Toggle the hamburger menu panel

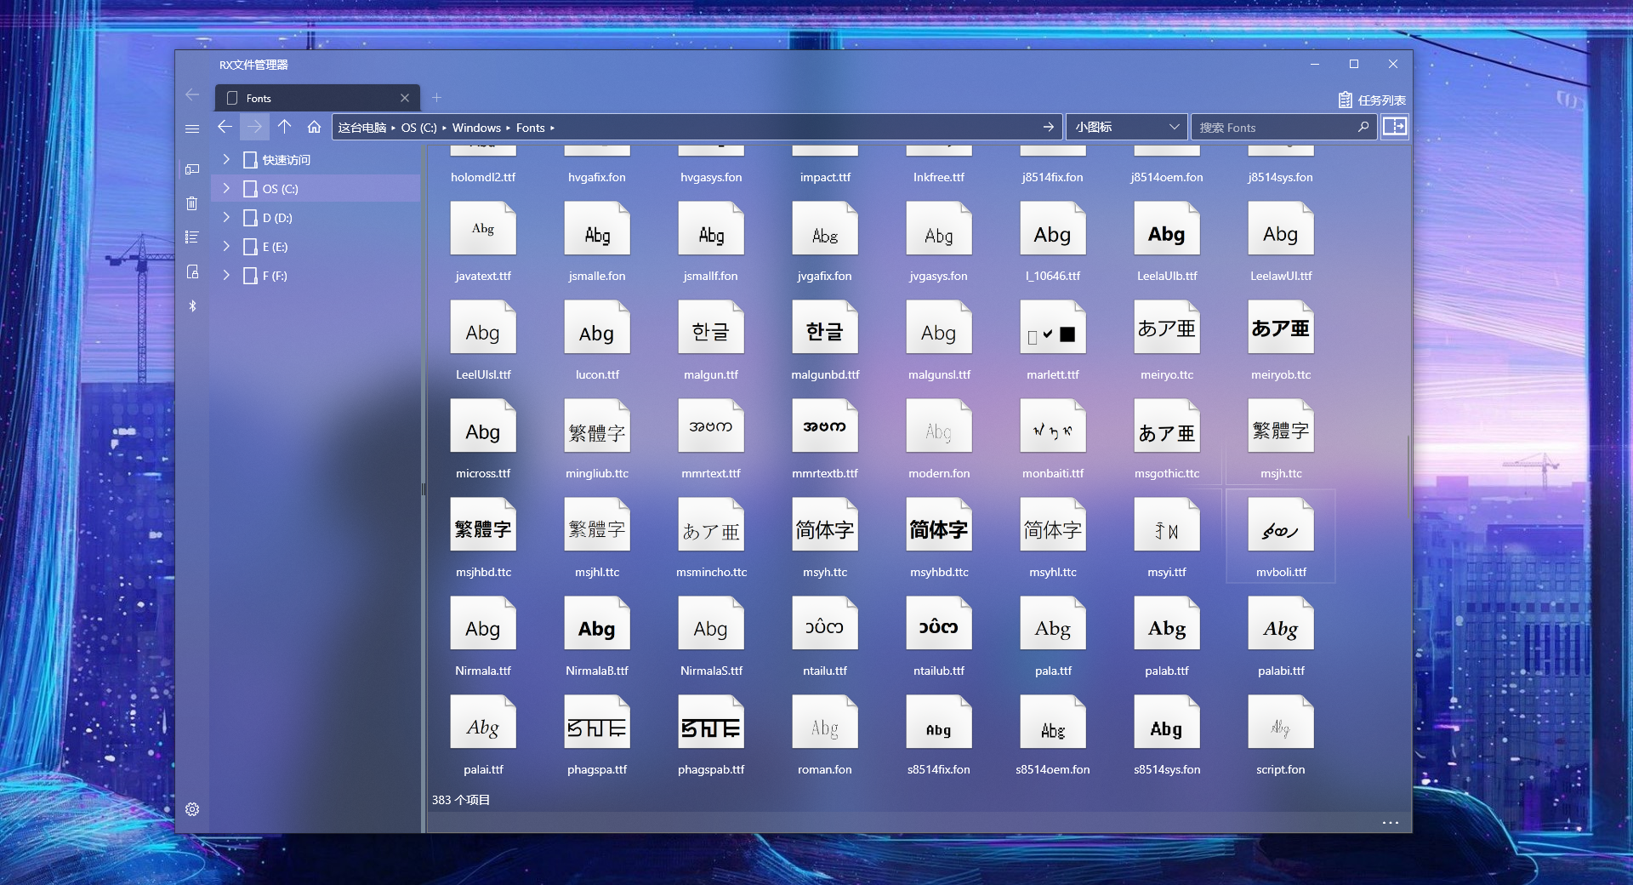(x=192, y=128)
